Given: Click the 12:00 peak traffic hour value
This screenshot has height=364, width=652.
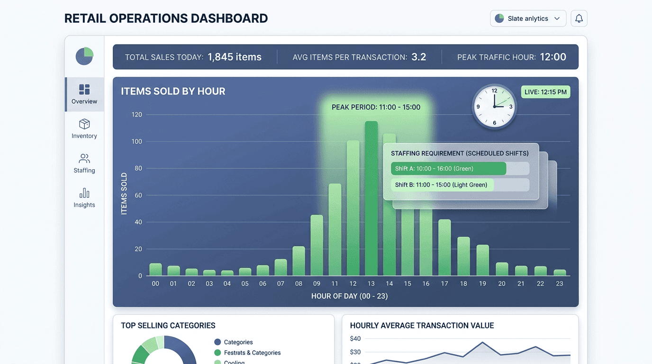Looking at the screenshot, I should [553, 57].
